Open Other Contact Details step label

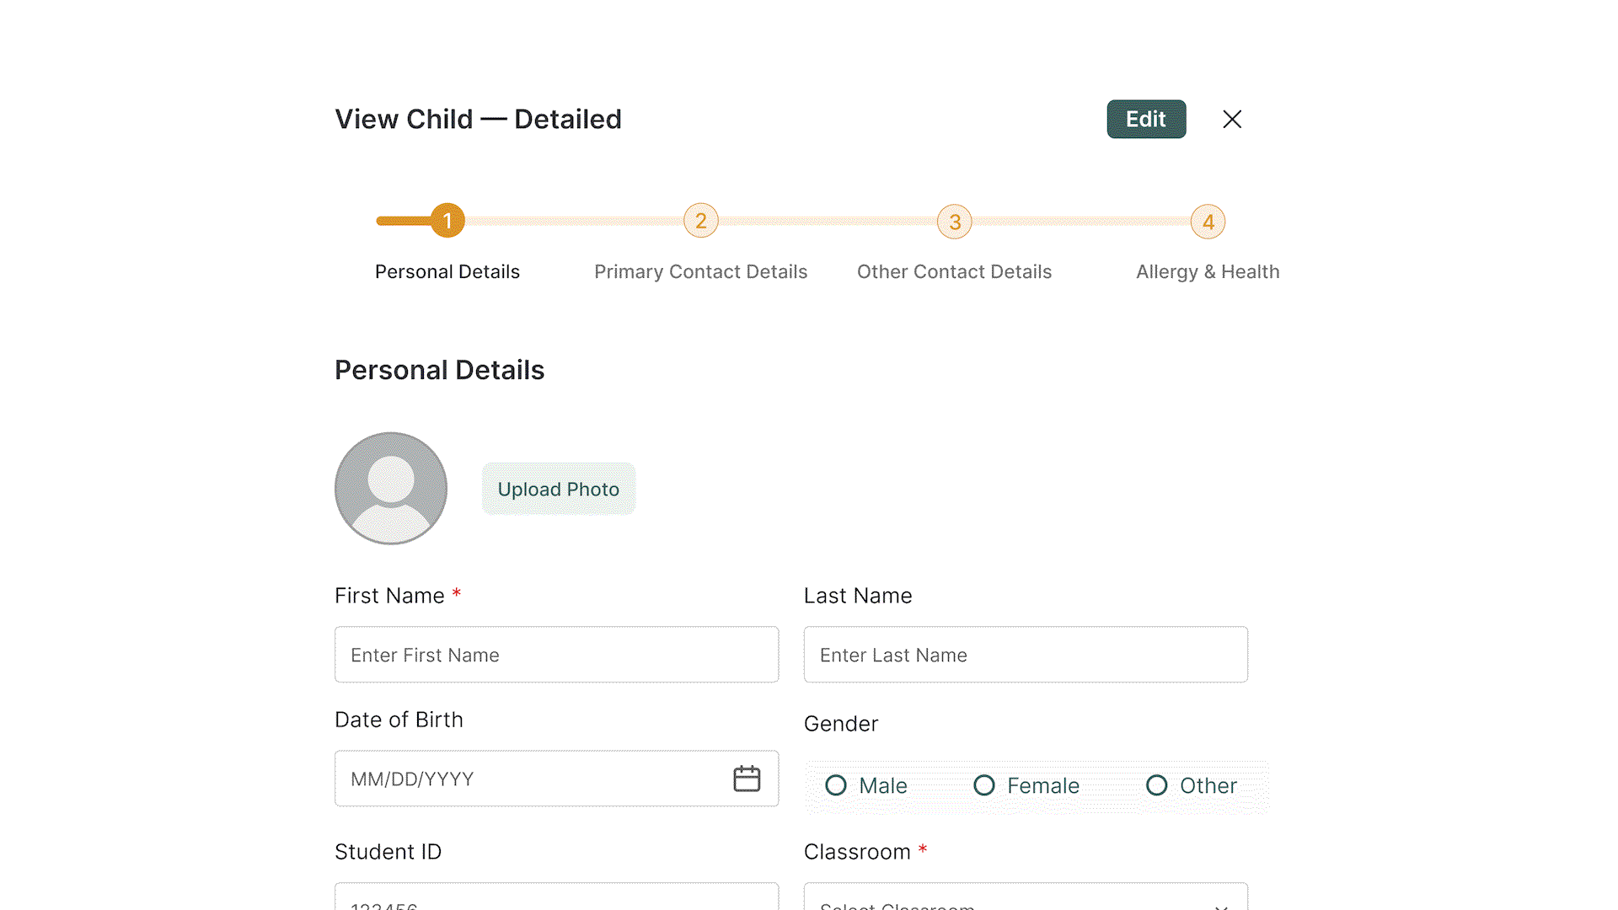tap(955, 272)
